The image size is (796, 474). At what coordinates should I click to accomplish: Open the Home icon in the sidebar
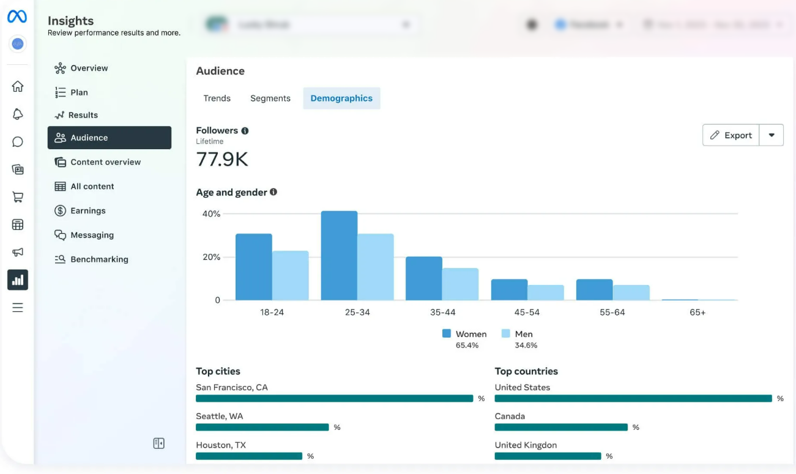[18, 87]
